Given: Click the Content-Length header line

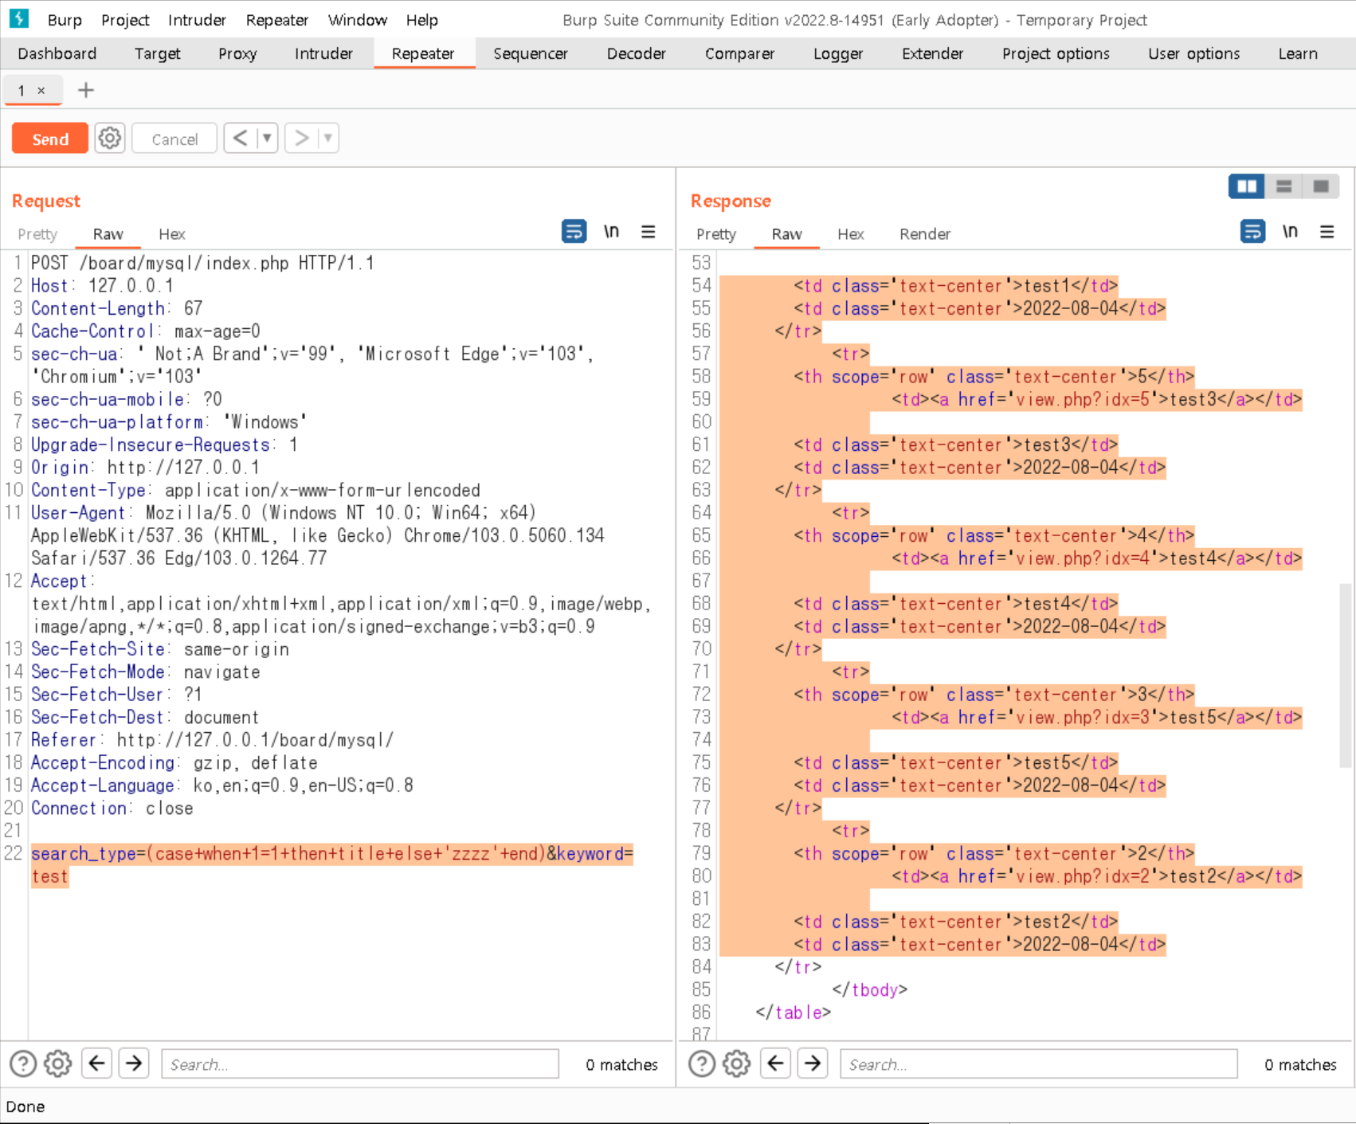Looking at the screenshot, I should coord(116,308).
